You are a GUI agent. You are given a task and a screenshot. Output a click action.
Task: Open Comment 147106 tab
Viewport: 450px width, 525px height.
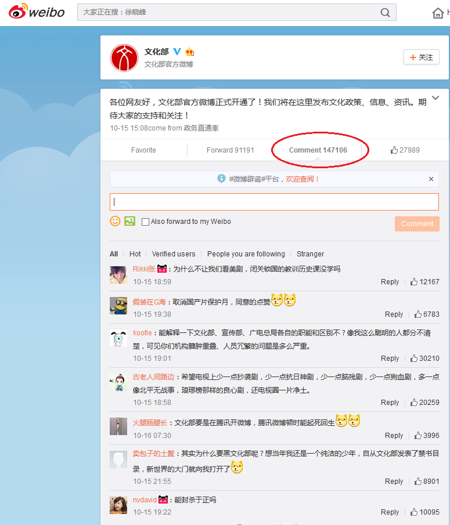(x=318, y=150)
